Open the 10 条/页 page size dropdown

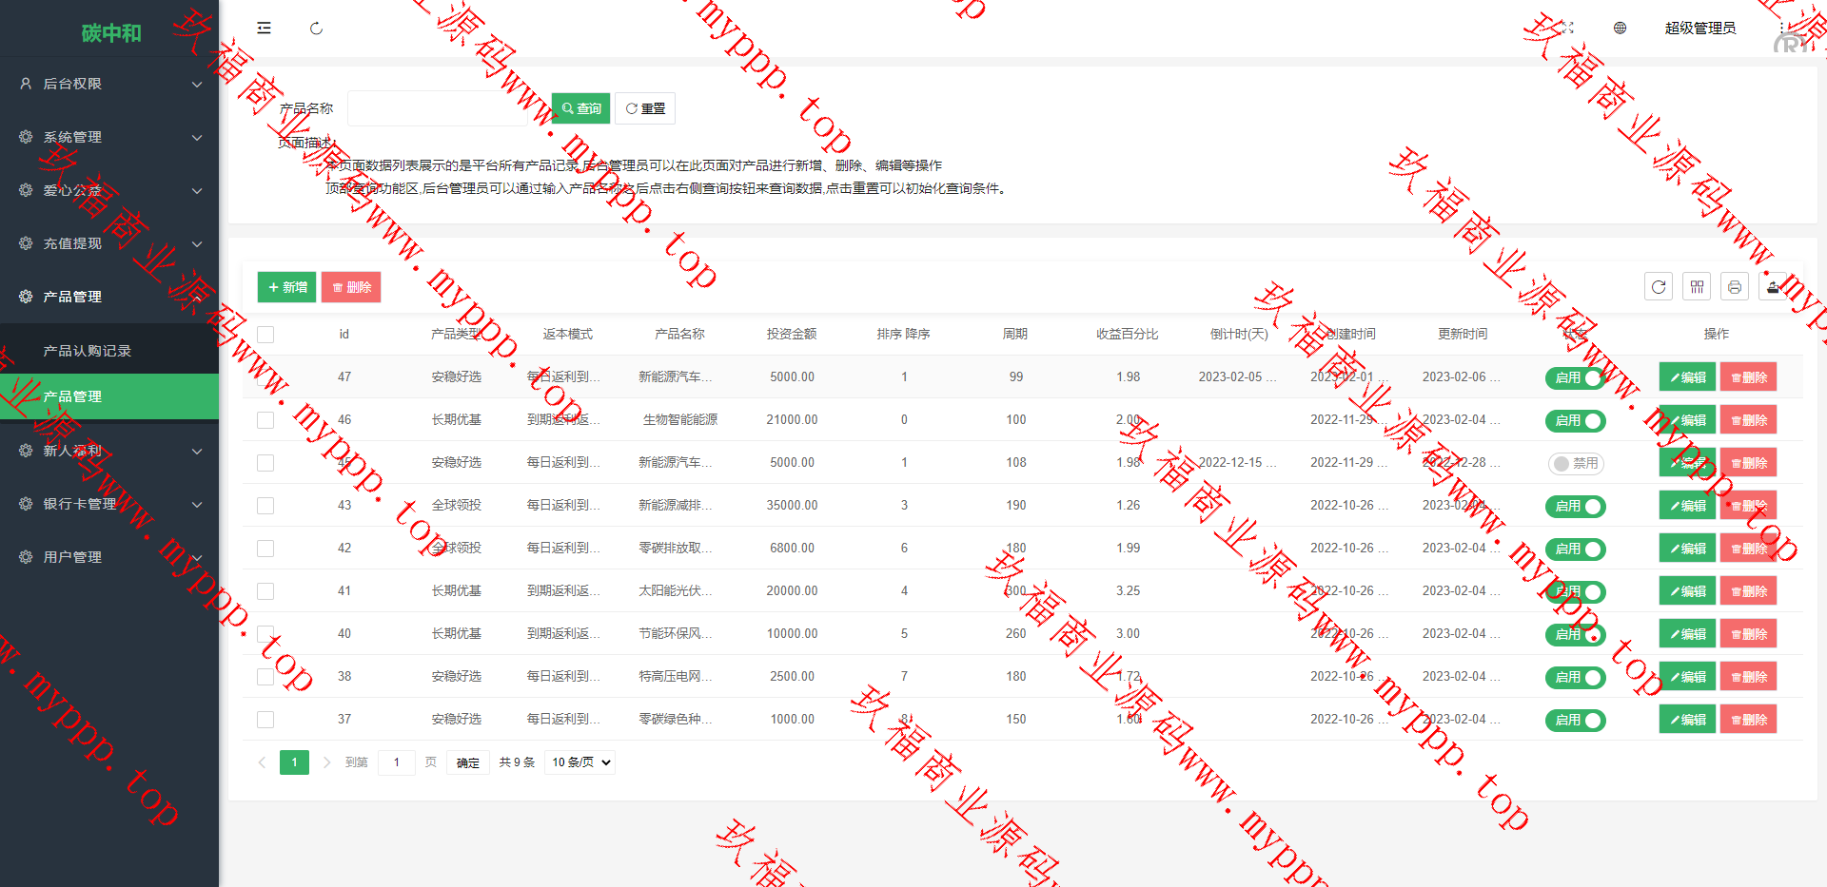(x=580, y=762)
